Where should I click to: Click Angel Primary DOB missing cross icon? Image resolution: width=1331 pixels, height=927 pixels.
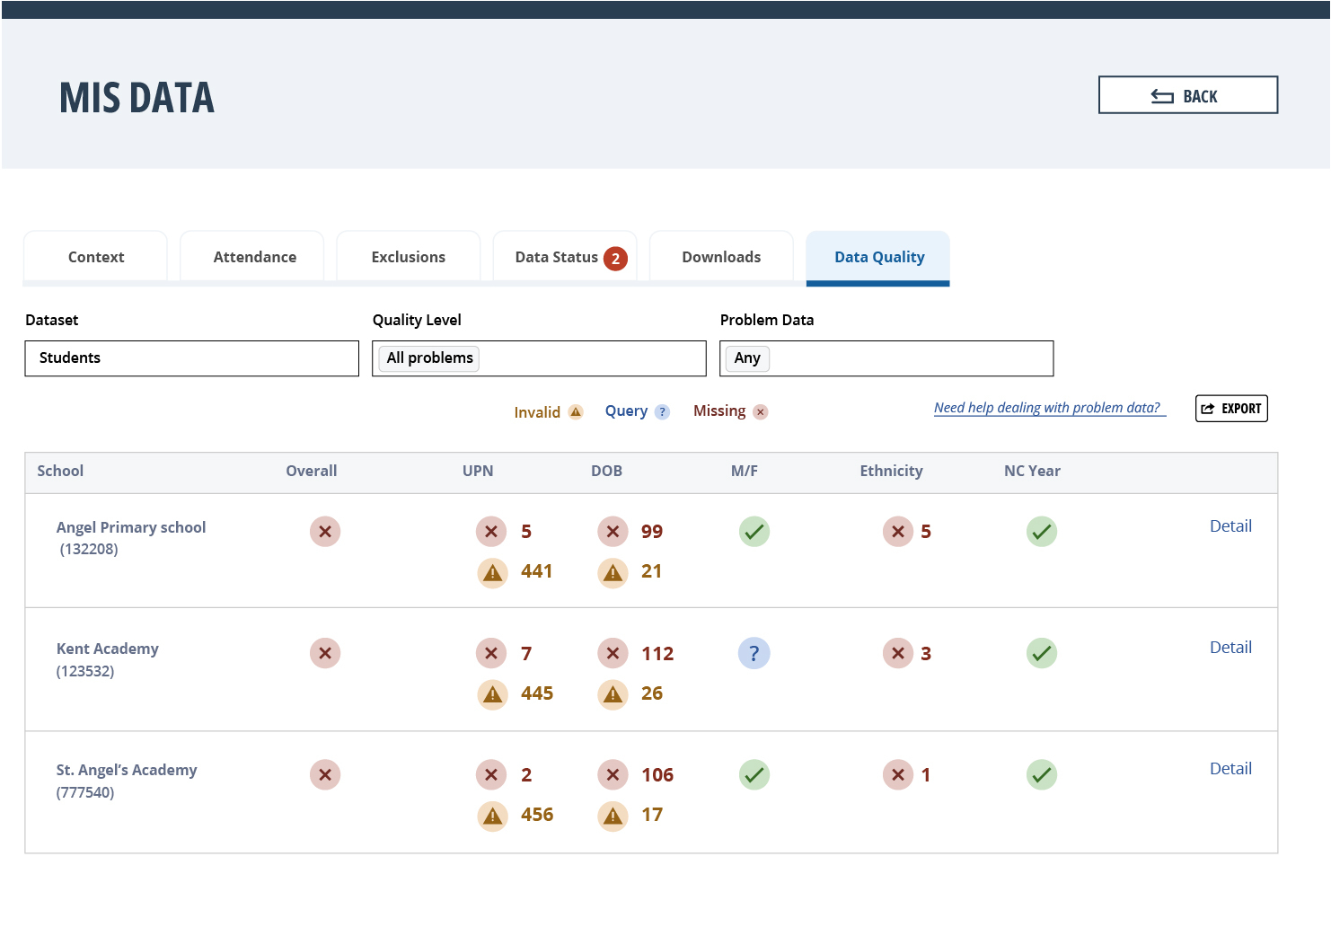(x=613, y=532)
